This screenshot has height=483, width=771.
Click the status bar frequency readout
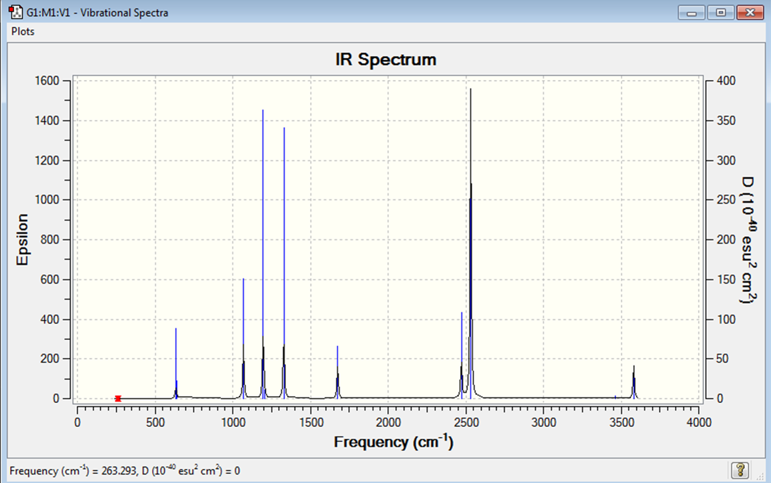tap(125, 471)
